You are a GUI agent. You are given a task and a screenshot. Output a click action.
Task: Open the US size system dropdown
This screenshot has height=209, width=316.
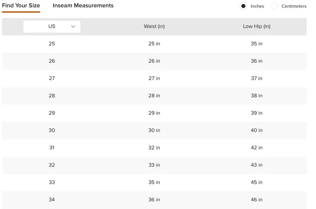point(52,27)
